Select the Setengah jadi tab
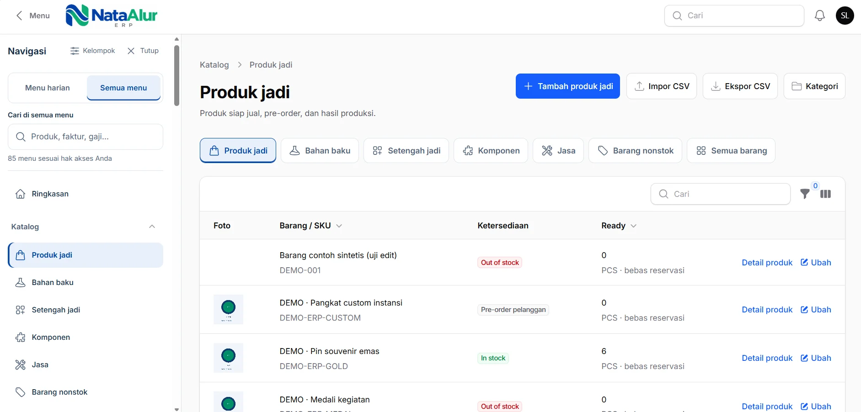861x412 pixels. pos(406,150)
